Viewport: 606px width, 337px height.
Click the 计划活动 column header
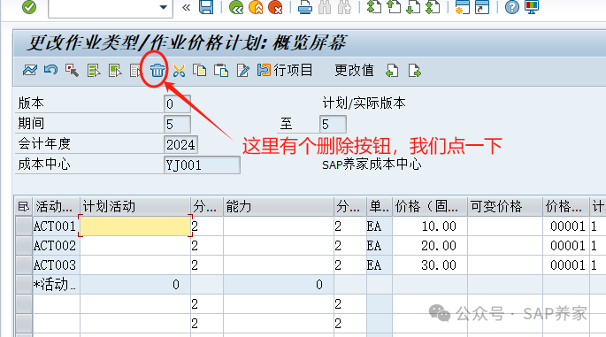pyautogui.click(x=134, y=206)
